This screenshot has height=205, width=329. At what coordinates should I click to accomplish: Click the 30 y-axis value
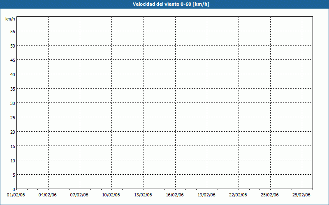tap(13, 103)
